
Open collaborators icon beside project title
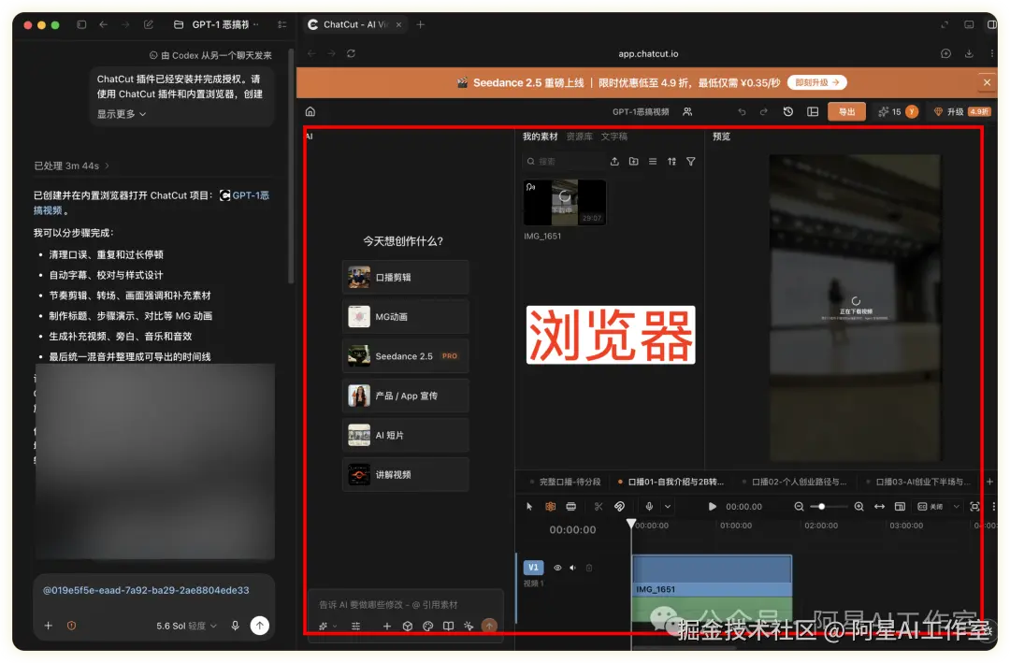tap(687, 111)
